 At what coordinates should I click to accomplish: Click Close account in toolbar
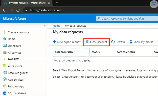97,42
